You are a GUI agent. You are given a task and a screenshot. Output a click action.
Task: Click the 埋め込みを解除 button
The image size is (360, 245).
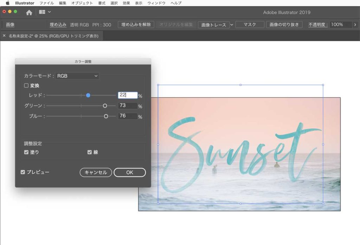point(136,25)
